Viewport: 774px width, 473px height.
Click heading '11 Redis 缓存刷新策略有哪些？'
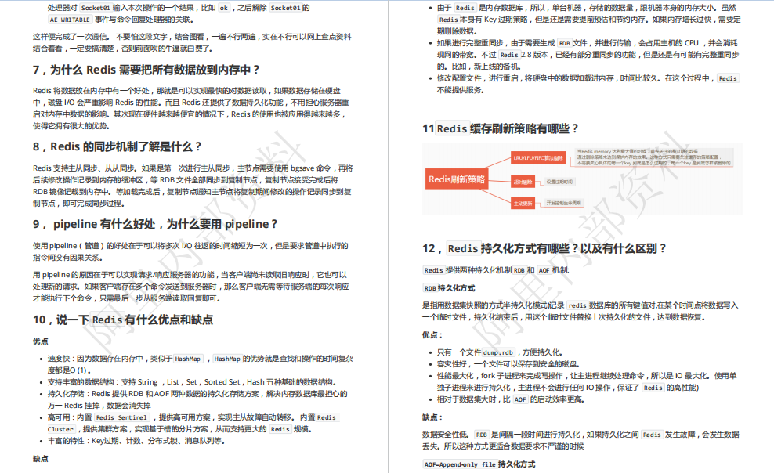pyautogui.click(x=501, y=129)
